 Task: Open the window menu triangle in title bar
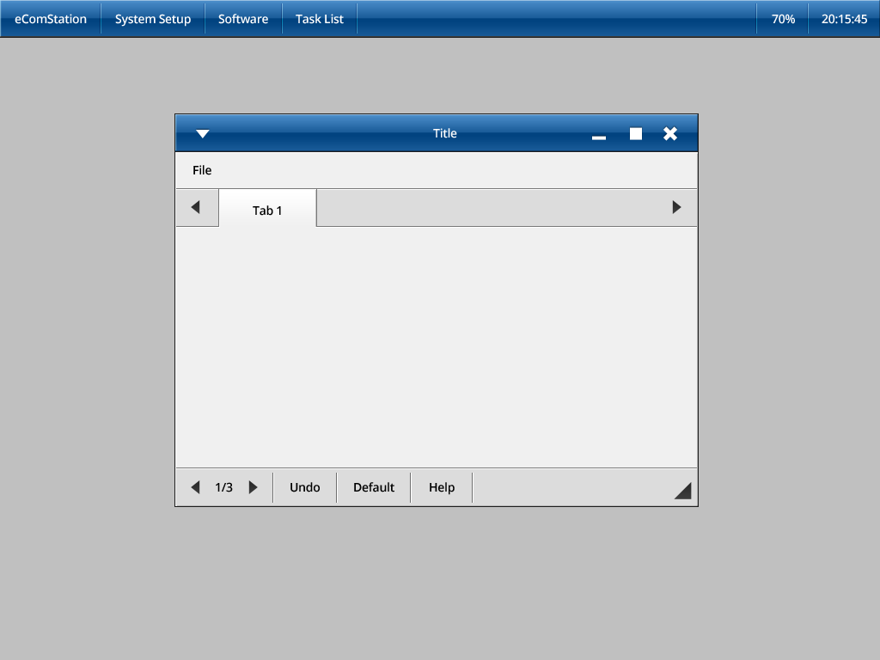pyautogui.click(x=203, y=133)
